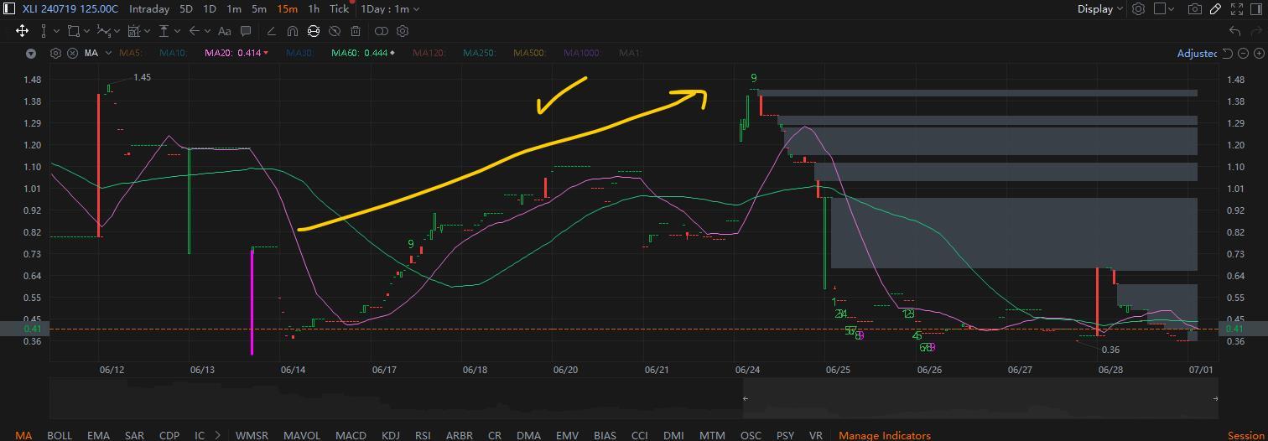Click left handle of timeline range selector
The image size is (1268, 441).
[746, 399]
